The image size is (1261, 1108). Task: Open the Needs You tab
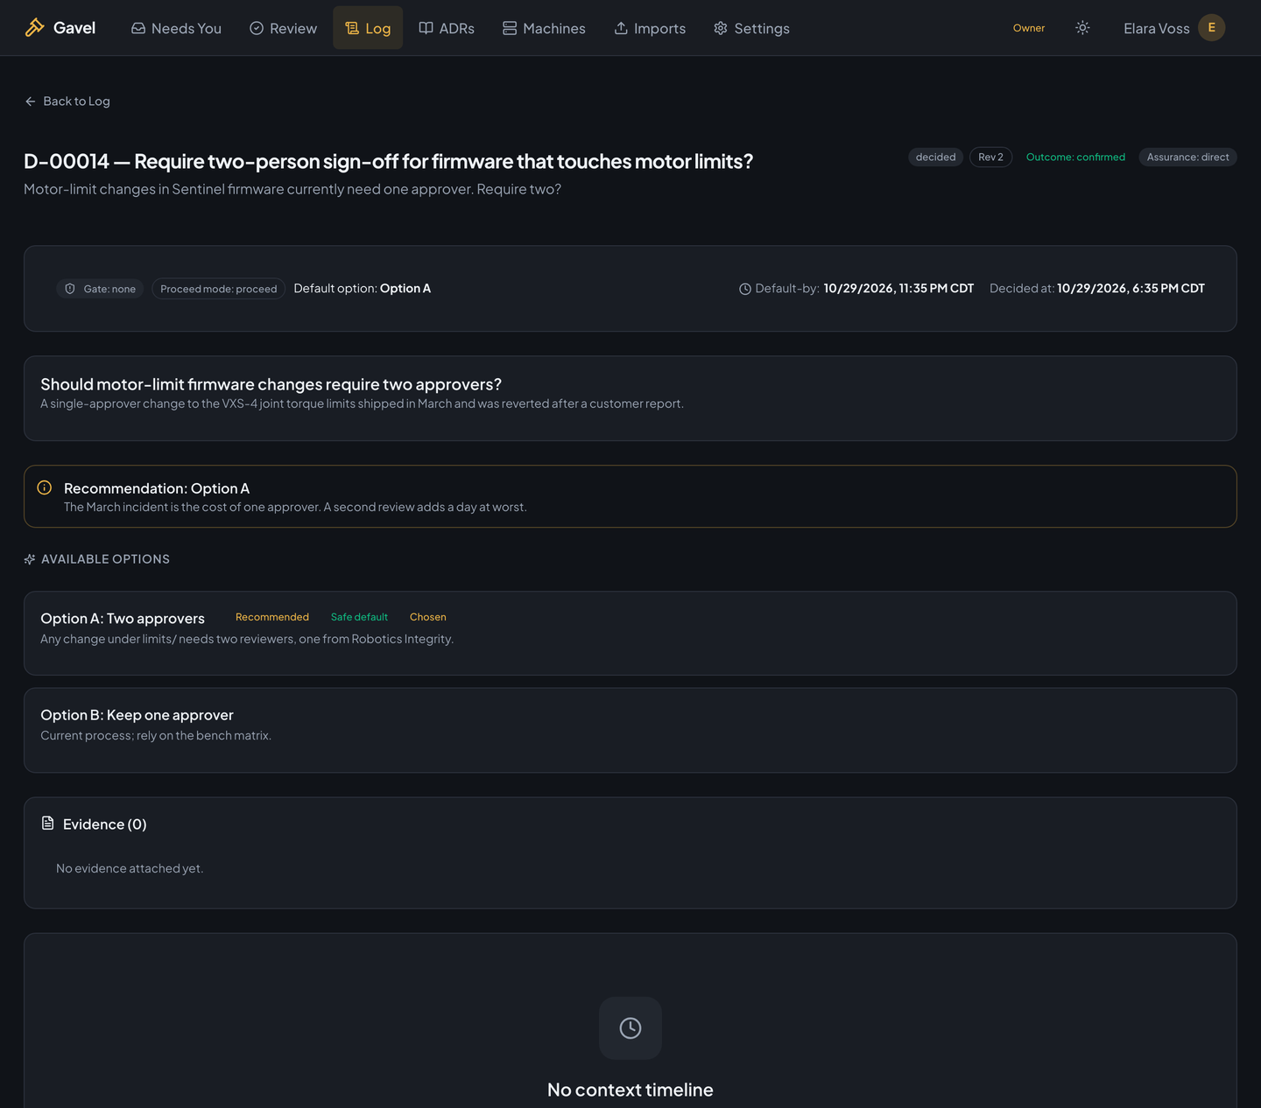[x=176, y=28]
